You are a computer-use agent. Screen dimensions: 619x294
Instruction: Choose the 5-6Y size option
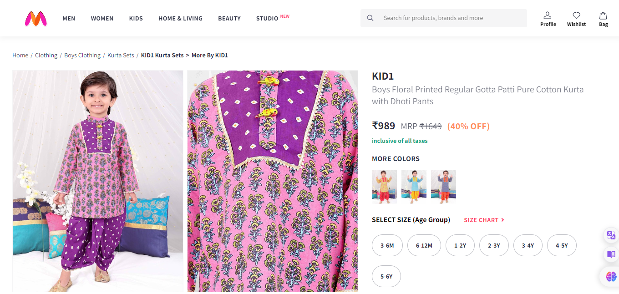tap(386, 276)
